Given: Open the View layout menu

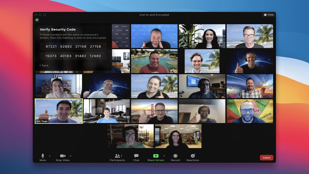Looking at the screenshot, I should [x=268, y=15].
